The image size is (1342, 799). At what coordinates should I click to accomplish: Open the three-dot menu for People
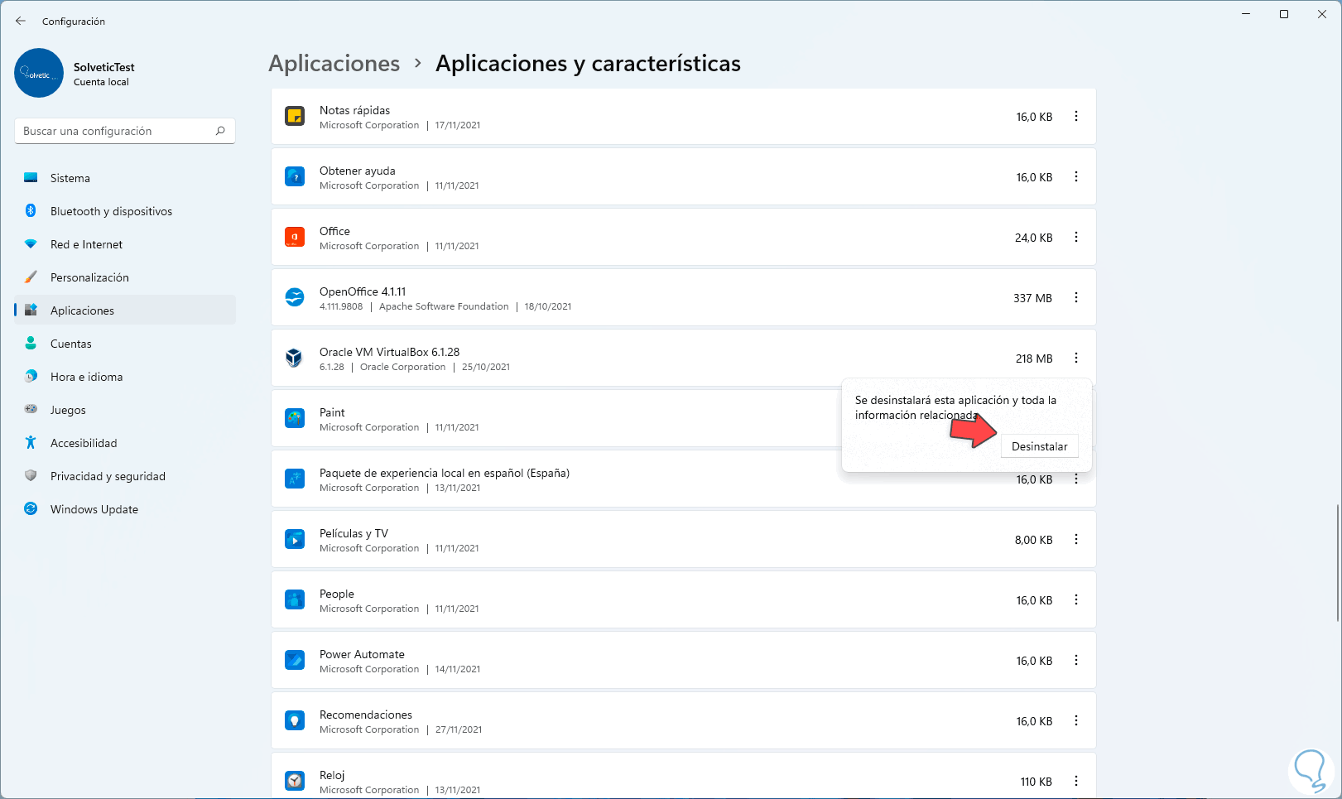click(x=1076, y=599)
